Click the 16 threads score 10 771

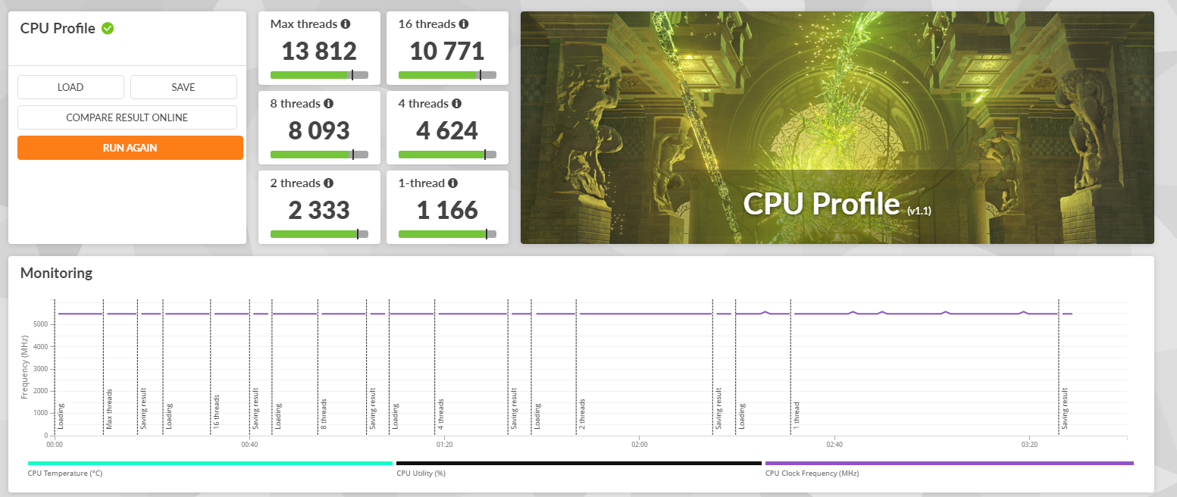447,52
